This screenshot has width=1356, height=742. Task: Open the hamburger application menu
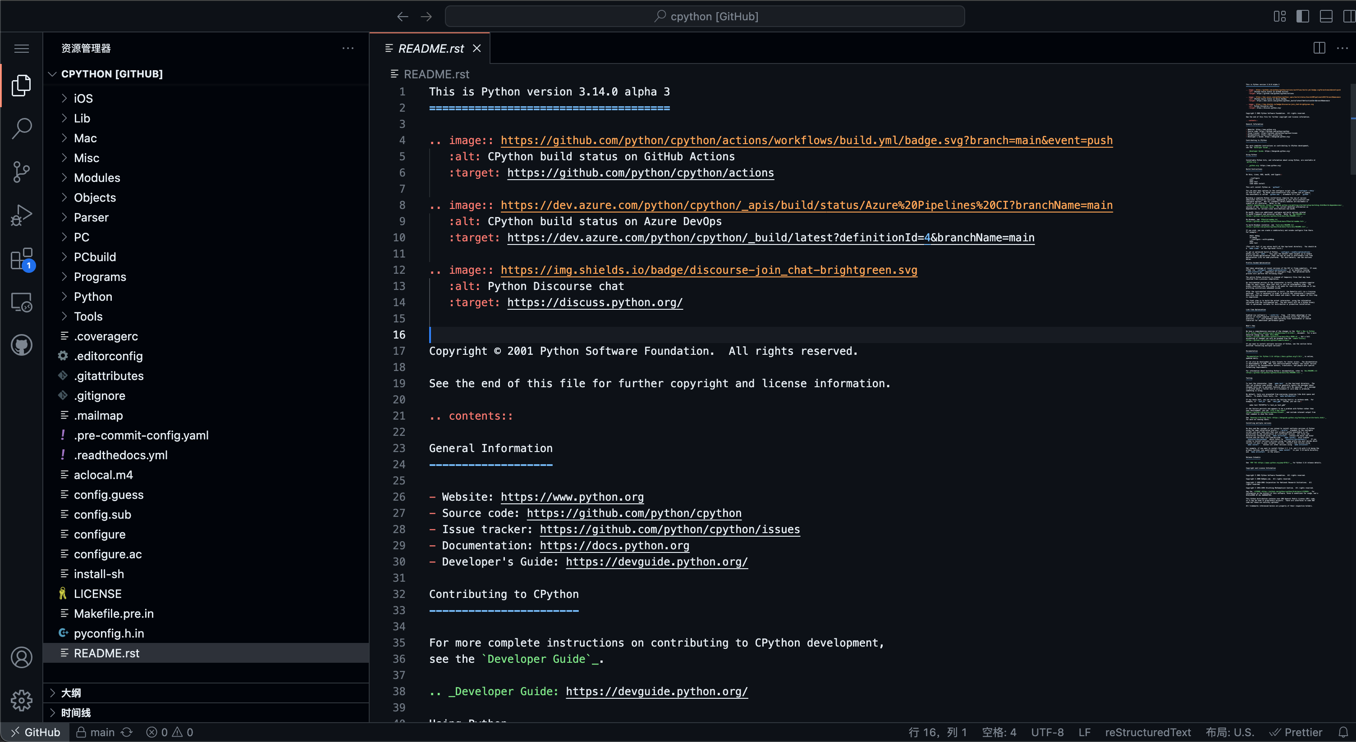pyautogui.click(x=22, y=48)
